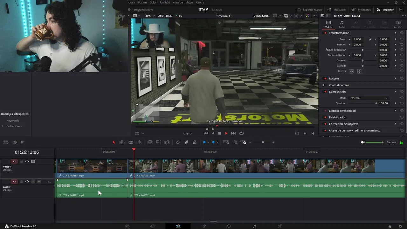Go to first frame playback button
The image size is (407, 229).
(206, 133)
